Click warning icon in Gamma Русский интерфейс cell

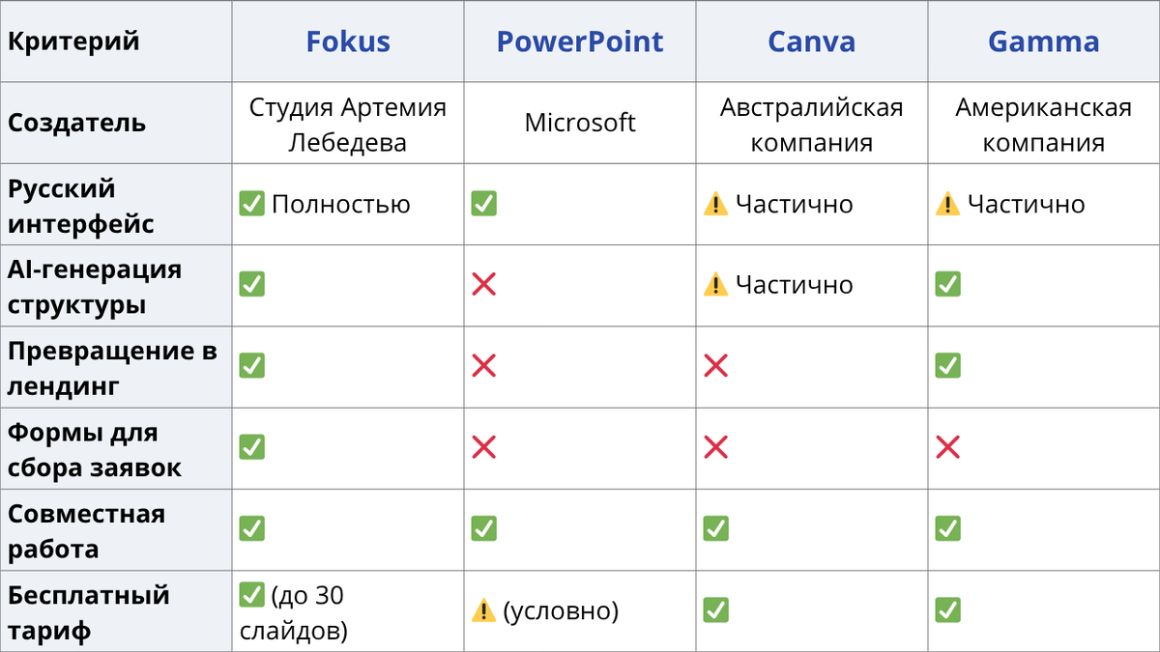point(947,204)
